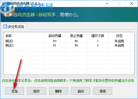Click the F3 start hotkey cell for 测试2
The height and width of the screenshot is (99, 138).
(55, 41)
